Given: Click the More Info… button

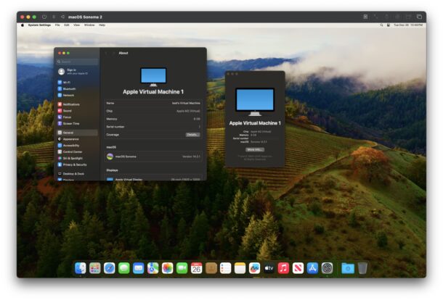Looking at the screenshot, I should (x=254, y=149).
